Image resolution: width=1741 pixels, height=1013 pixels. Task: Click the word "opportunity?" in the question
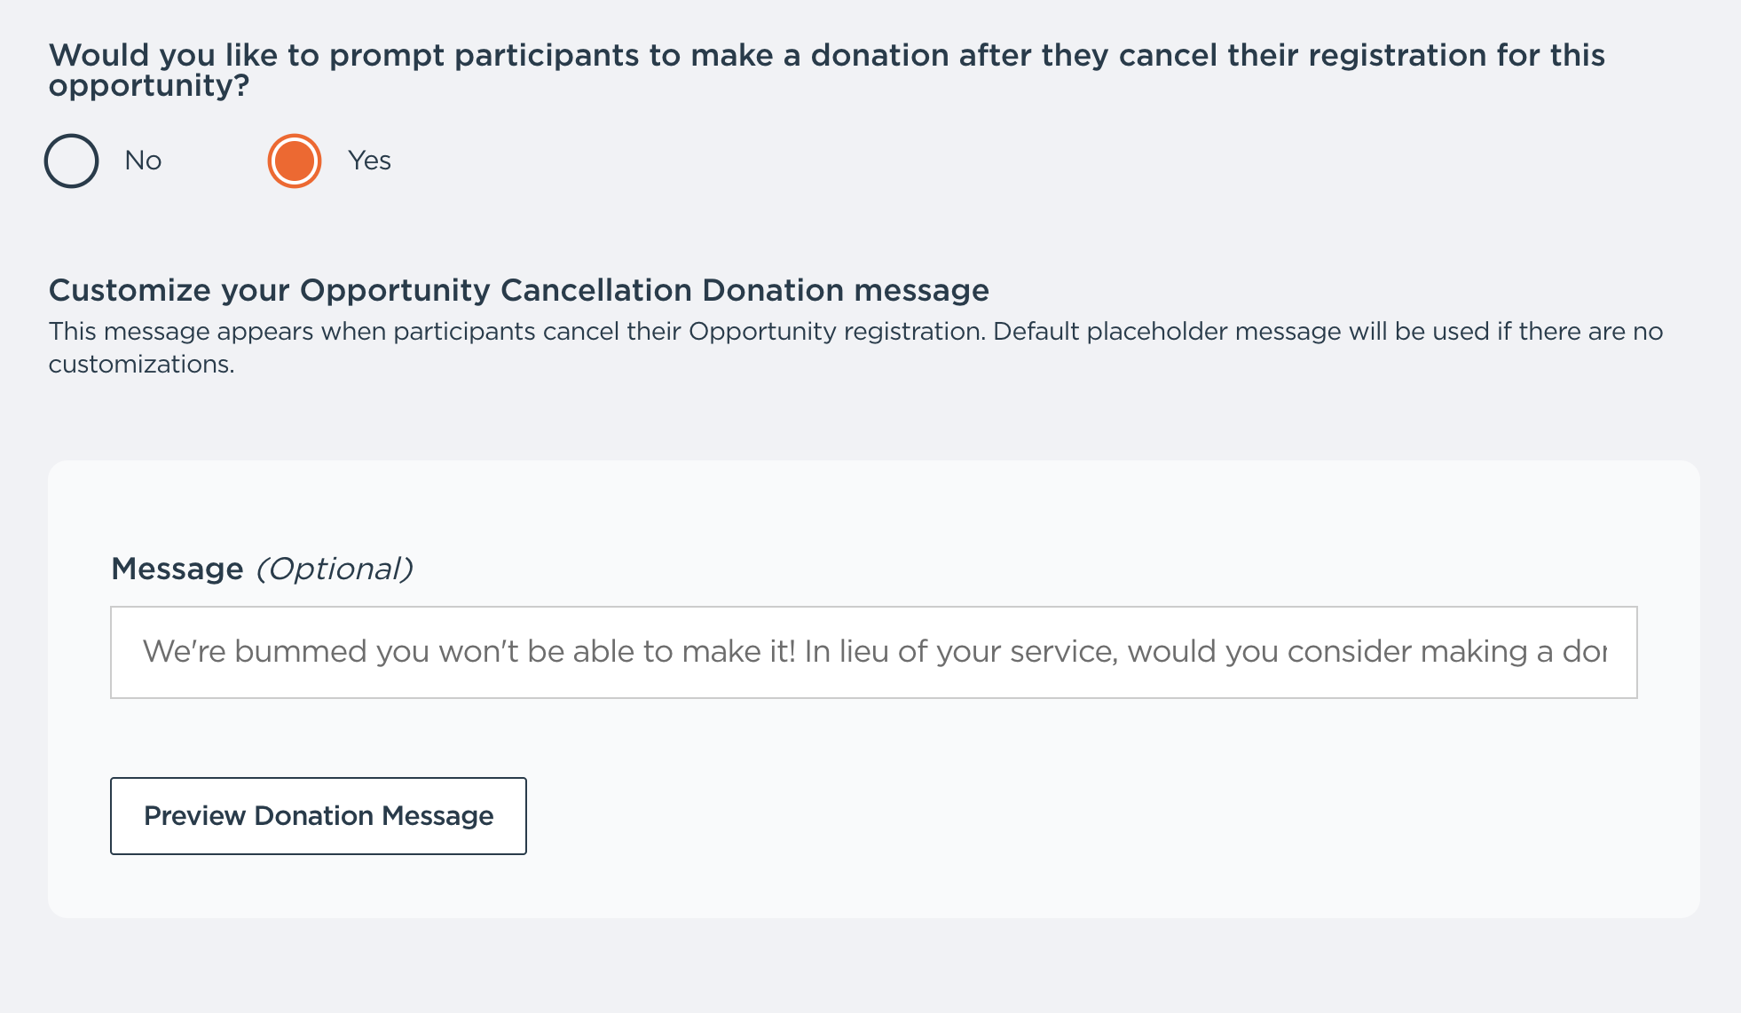coord(148,86)
